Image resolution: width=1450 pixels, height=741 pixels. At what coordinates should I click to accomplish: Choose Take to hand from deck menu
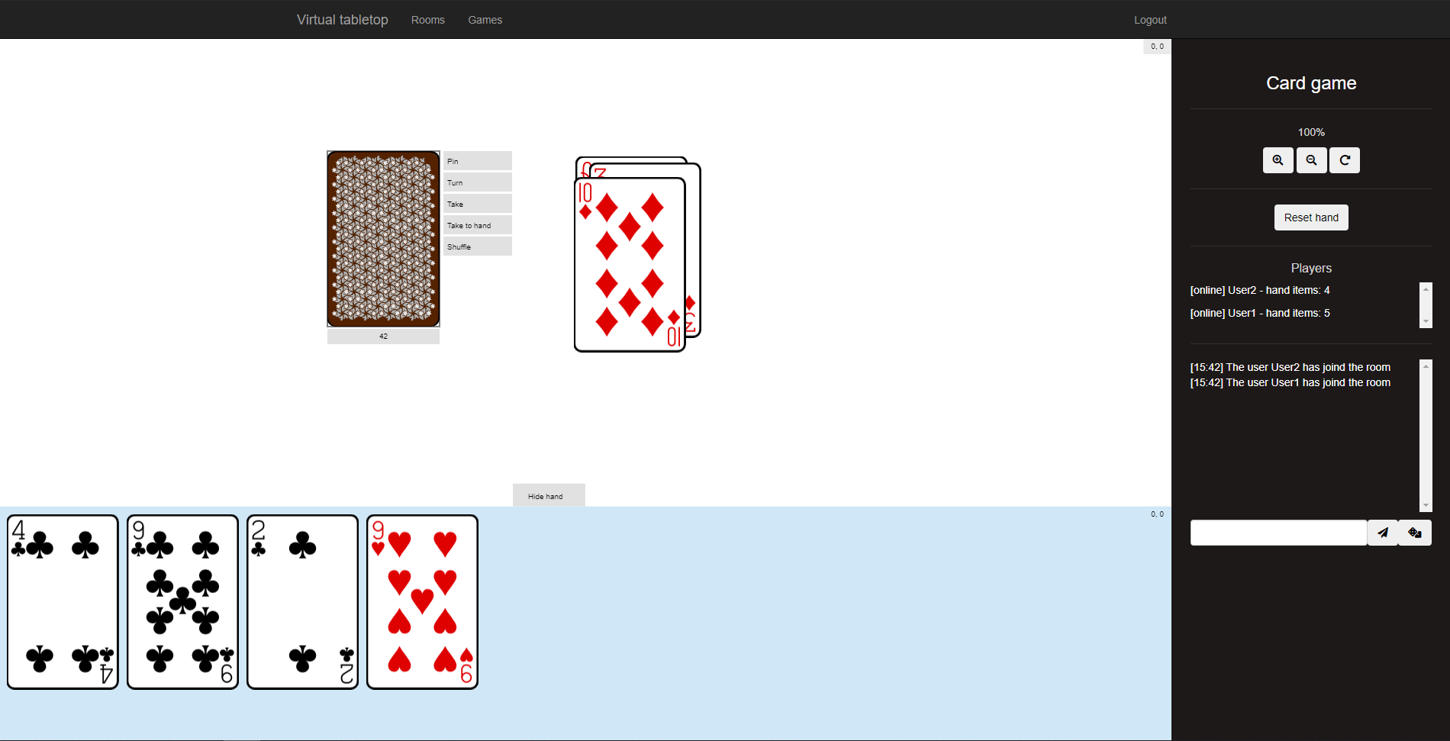(x=477, y=225)
